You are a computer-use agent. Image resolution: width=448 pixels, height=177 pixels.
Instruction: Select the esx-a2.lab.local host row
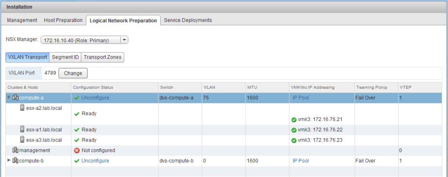(224, 114)
